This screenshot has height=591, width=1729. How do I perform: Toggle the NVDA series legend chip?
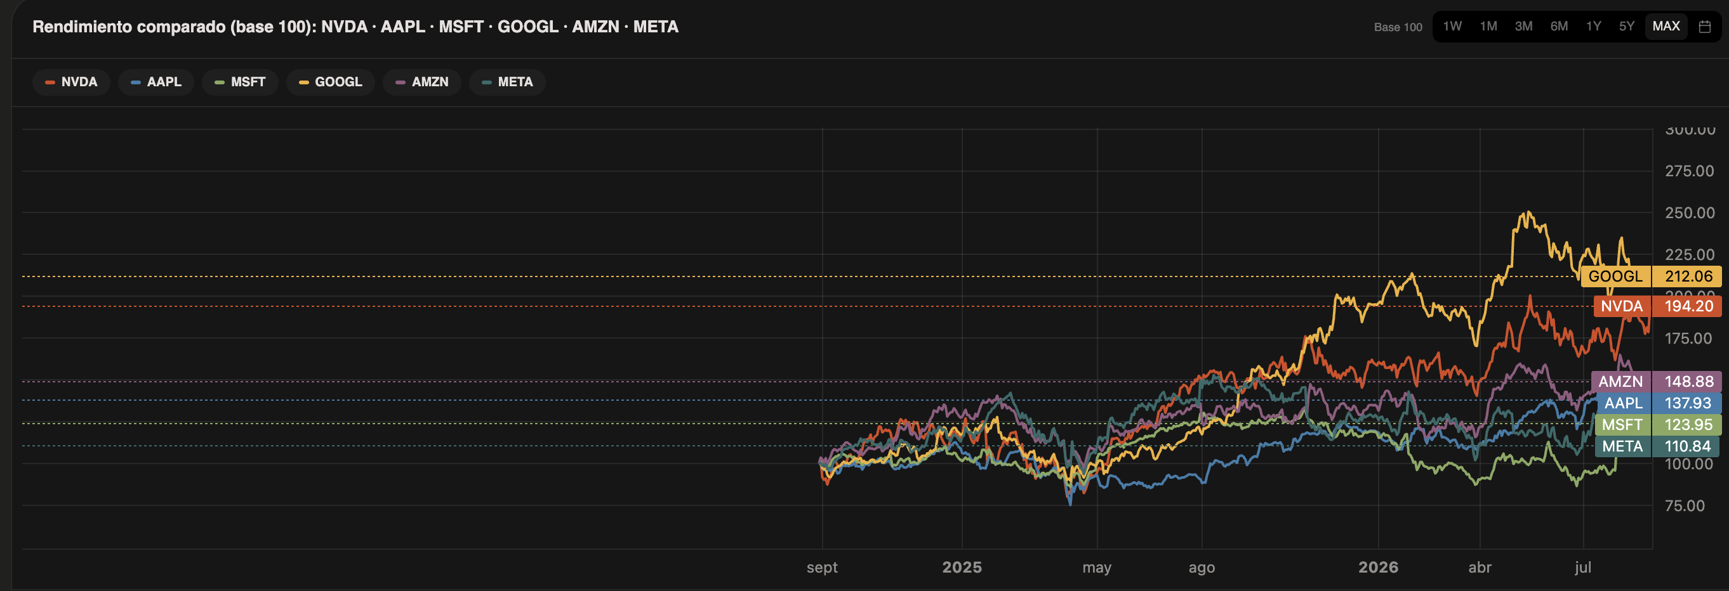pos(71,82)
